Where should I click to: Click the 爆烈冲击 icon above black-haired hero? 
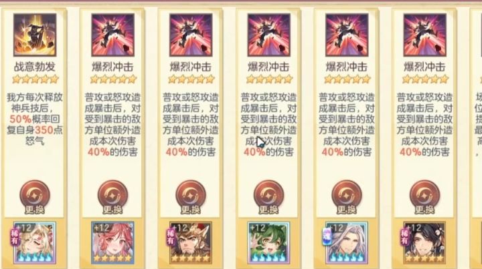click(425, 35)
